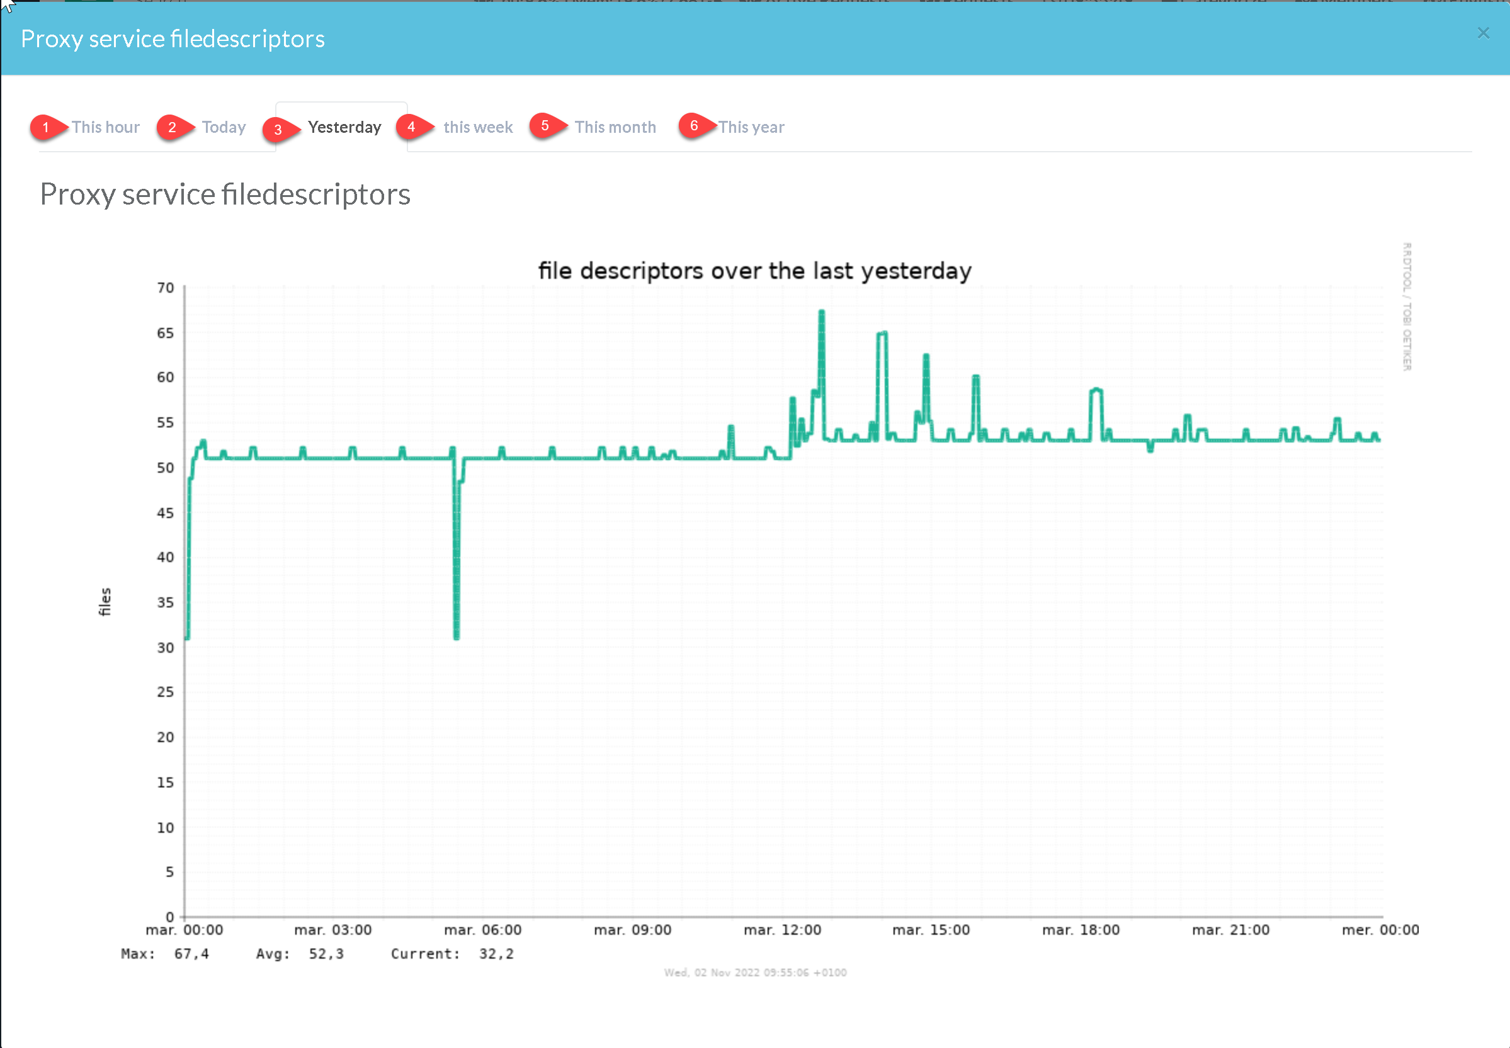Click red marker number 6
This screenshot has width=1510, height=1048.
tap(693, 125)
